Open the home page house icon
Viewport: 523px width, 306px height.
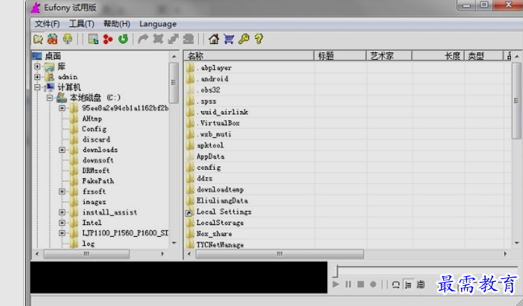click(x=213, y=39)
